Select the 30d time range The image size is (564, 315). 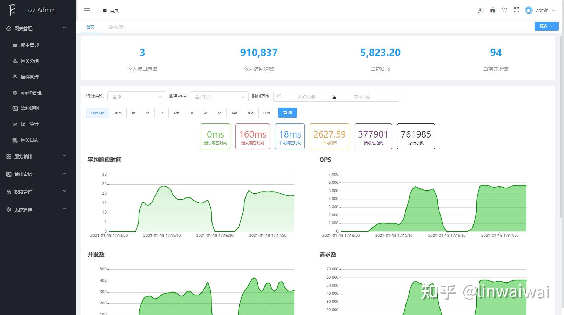pos(250,113)
